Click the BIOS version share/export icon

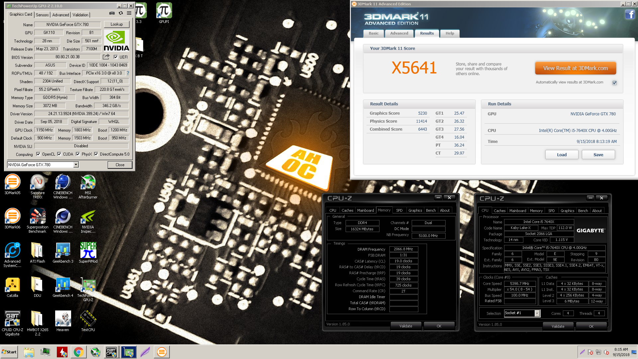pyautogui.click(x=106, y=57)
